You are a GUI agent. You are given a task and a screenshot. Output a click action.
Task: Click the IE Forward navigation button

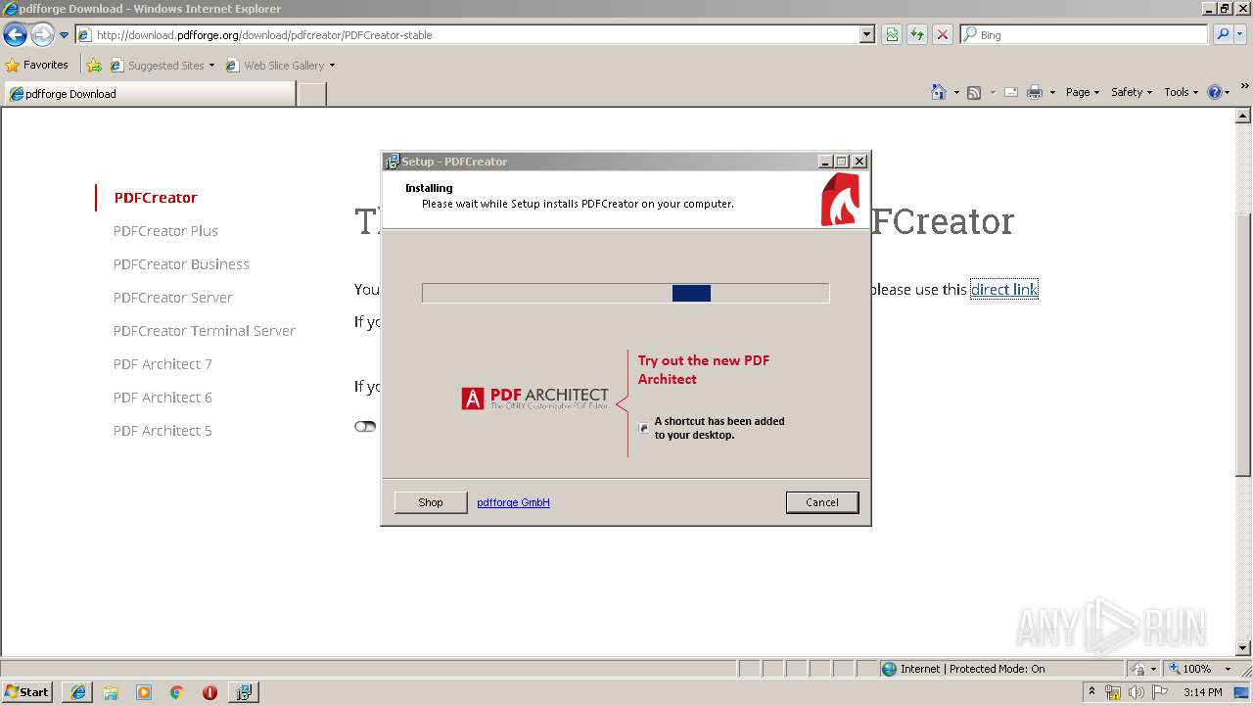(x=42, y=35)
